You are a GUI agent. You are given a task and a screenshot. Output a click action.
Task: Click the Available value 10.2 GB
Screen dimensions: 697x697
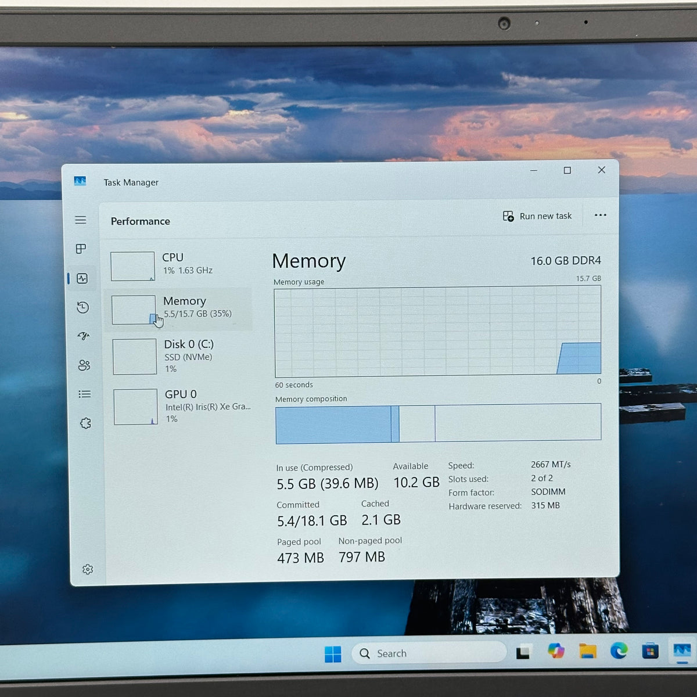click(416, 483)
